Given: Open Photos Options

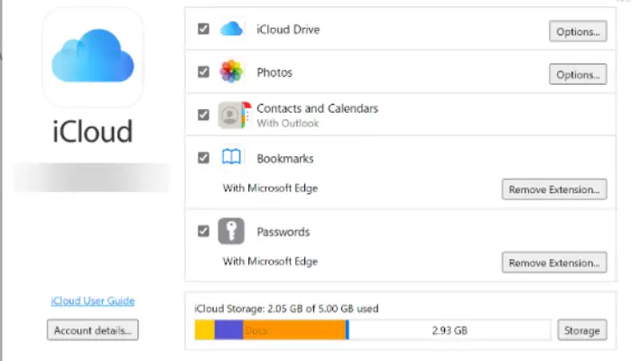Looking at the screenshot, I should [x=578, y=75].
